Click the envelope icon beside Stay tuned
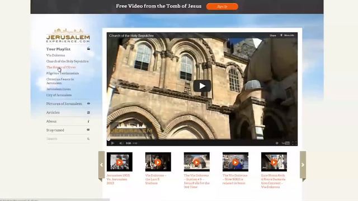 point(88,130)
